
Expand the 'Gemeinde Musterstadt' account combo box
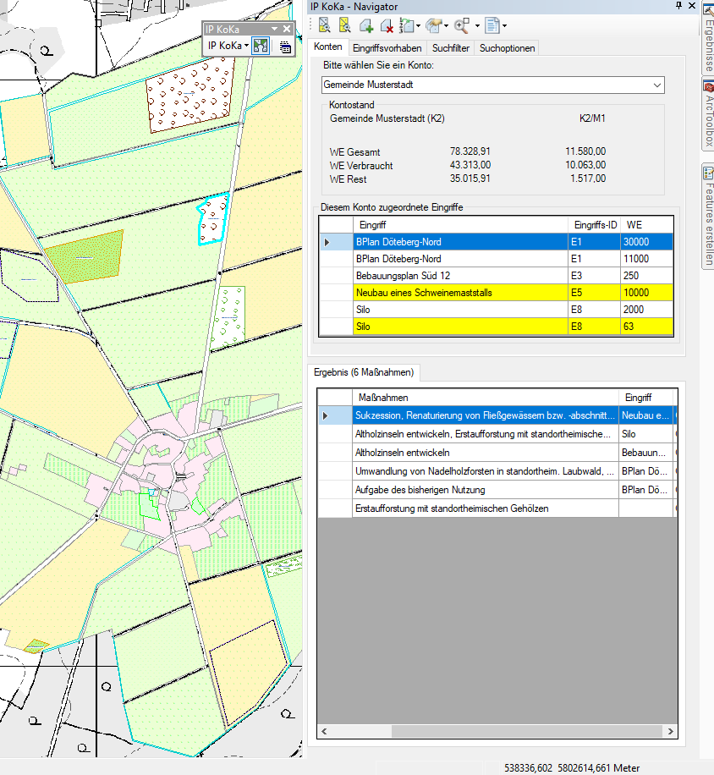(x=657, y=85)
